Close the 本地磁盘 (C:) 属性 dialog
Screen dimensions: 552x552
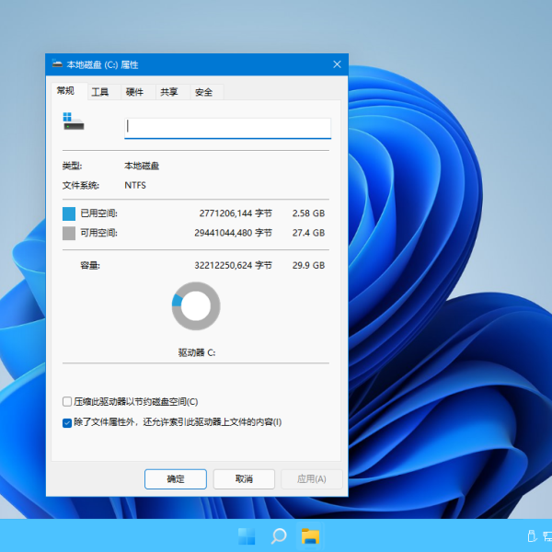click(x=337, y=64)
